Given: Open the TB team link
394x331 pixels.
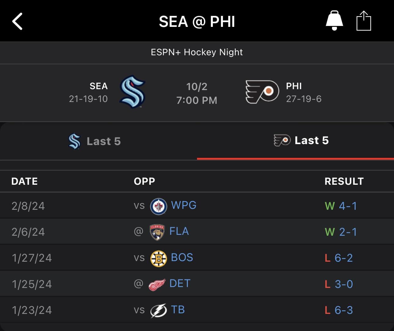Looking at the screenshot, I should click(178, 310).
